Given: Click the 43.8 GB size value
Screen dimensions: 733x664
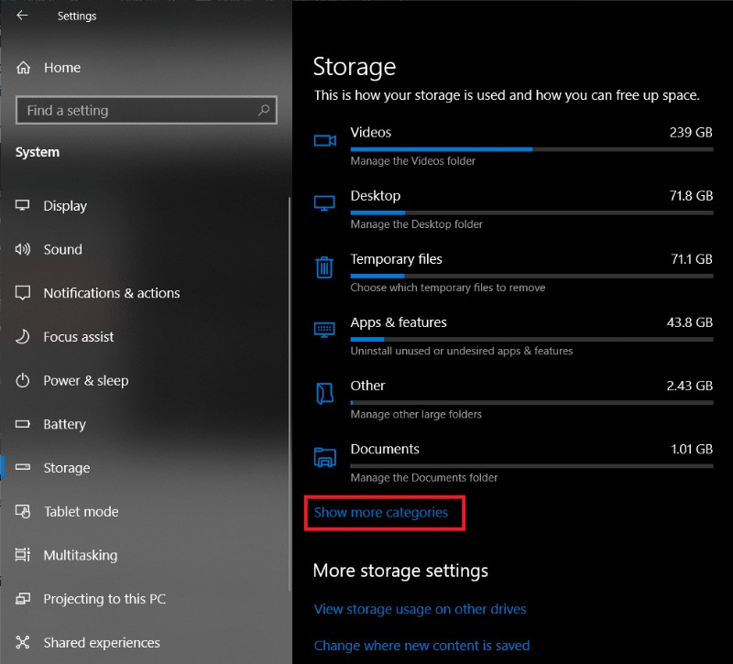Looking at the screenshot, I should [x=690, y=322].
